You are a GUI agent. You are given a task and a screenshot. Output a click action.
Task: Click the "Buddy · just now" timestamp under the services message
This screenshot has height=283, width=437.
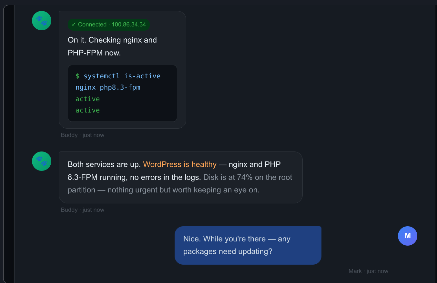click(83, 210)
